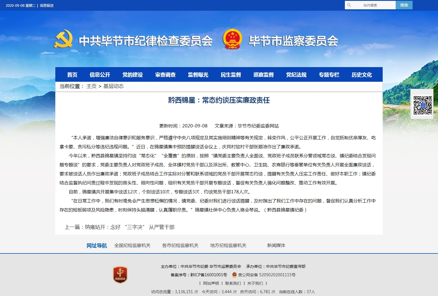Open the 信息公开 menu item
Viewport: 438px width, 296px height.
coord(100,75)
